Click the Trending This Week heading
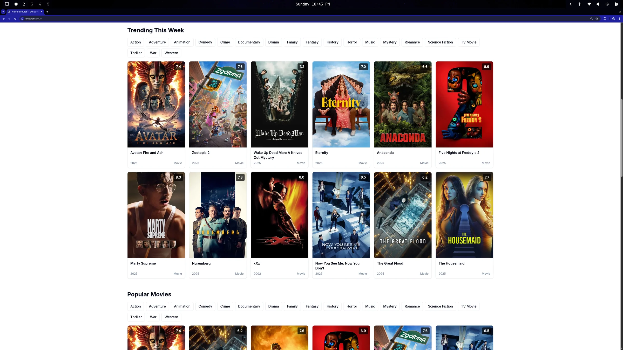Image resolution: width=623 pixels, height=350 pixels. click(x=155, y=30)
